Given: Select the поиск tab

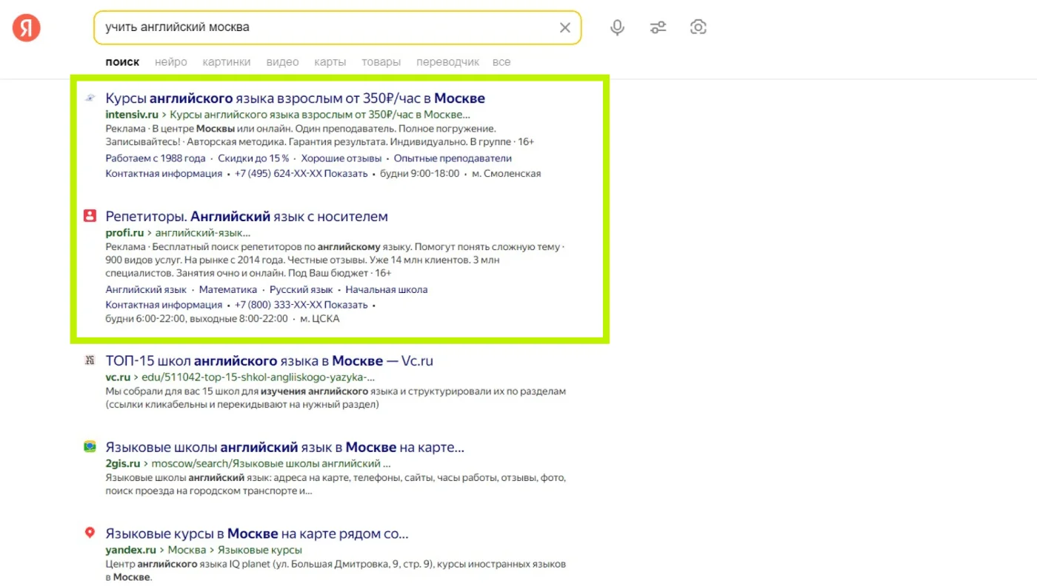Looking at the screenshot, I should [x=122, y=62].
